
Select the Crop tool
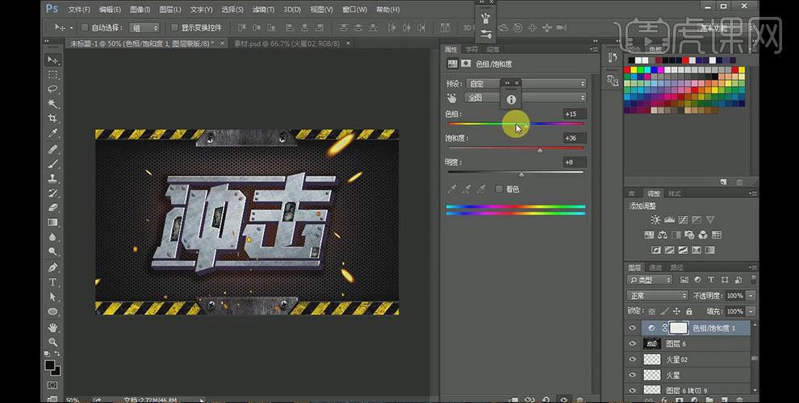53,118
